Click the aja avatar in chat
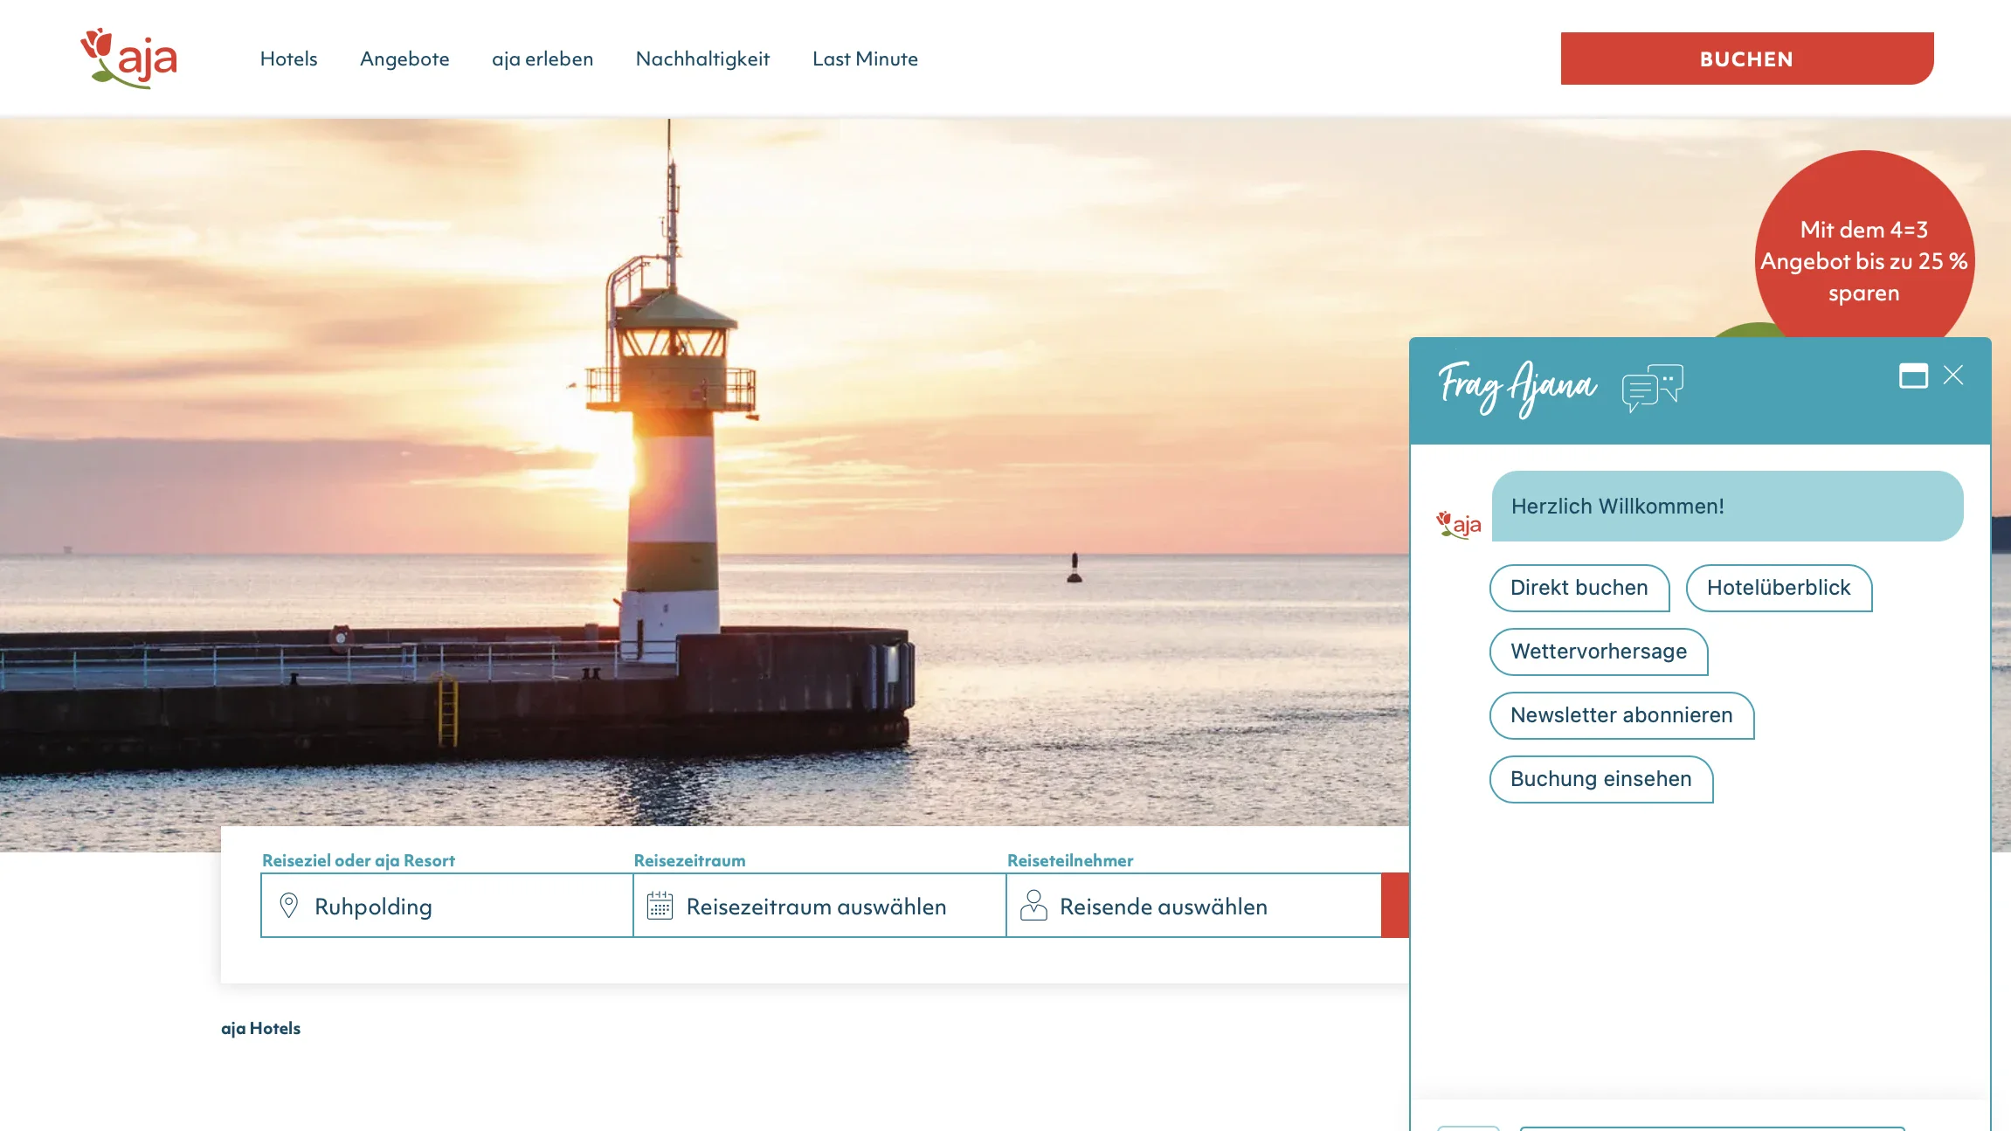The width and height of the screenshot is (2011, 1131). coord(1459,524)
